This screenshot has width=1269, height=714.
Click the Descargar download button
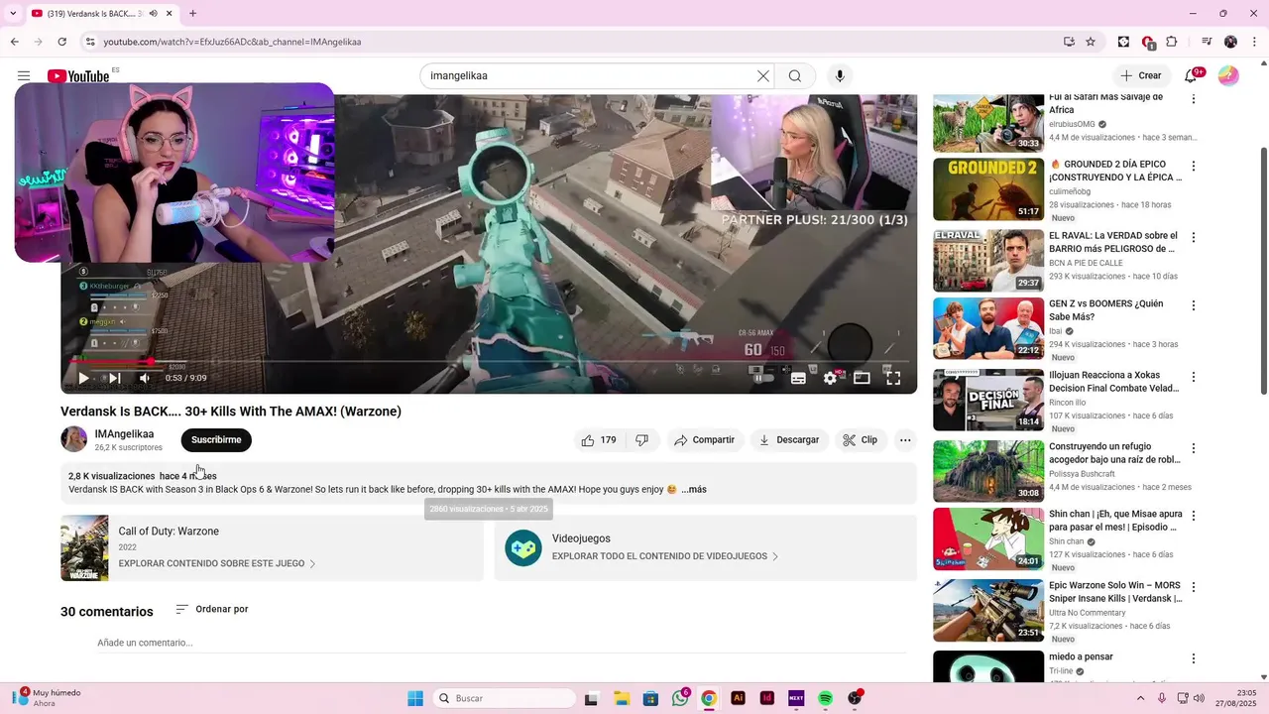click(789, 440)
